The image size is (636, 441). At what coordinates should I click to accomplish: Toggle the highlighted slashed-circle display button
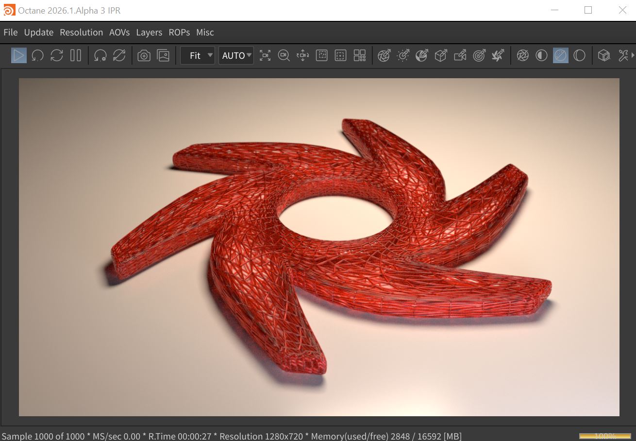(560, 55)
